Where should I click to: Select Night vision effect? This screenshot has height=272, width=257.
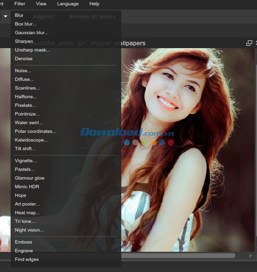click(x=29, y=230)
